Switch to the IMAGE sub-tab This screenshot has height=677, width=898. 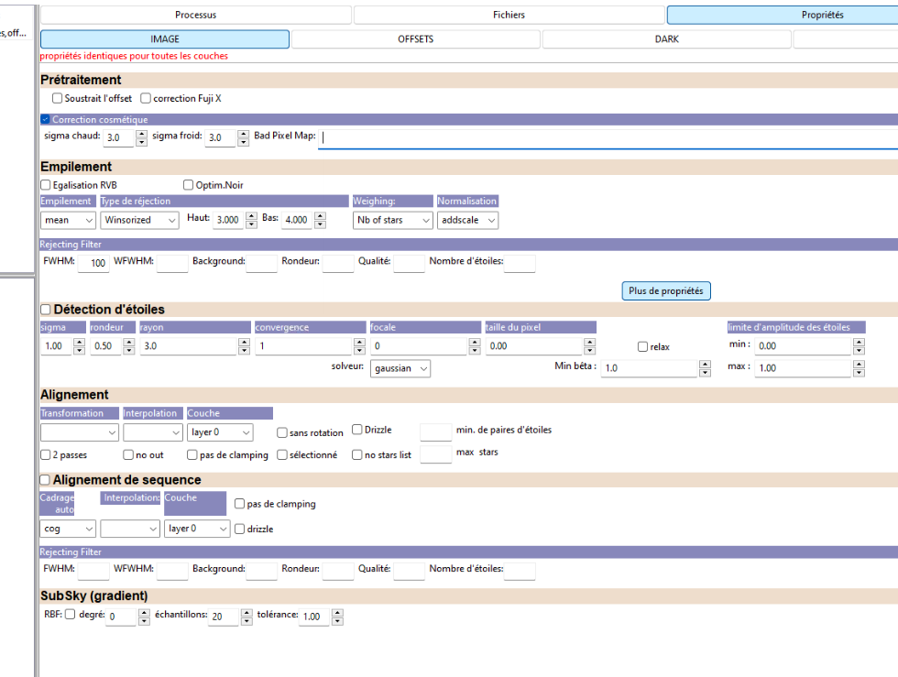click(x=165, y=39)
